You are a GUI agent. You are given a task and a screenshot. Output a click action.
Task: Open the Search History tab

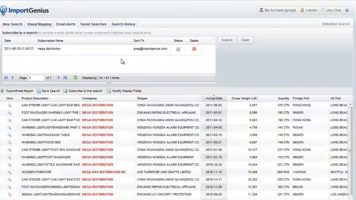[123, 24]
